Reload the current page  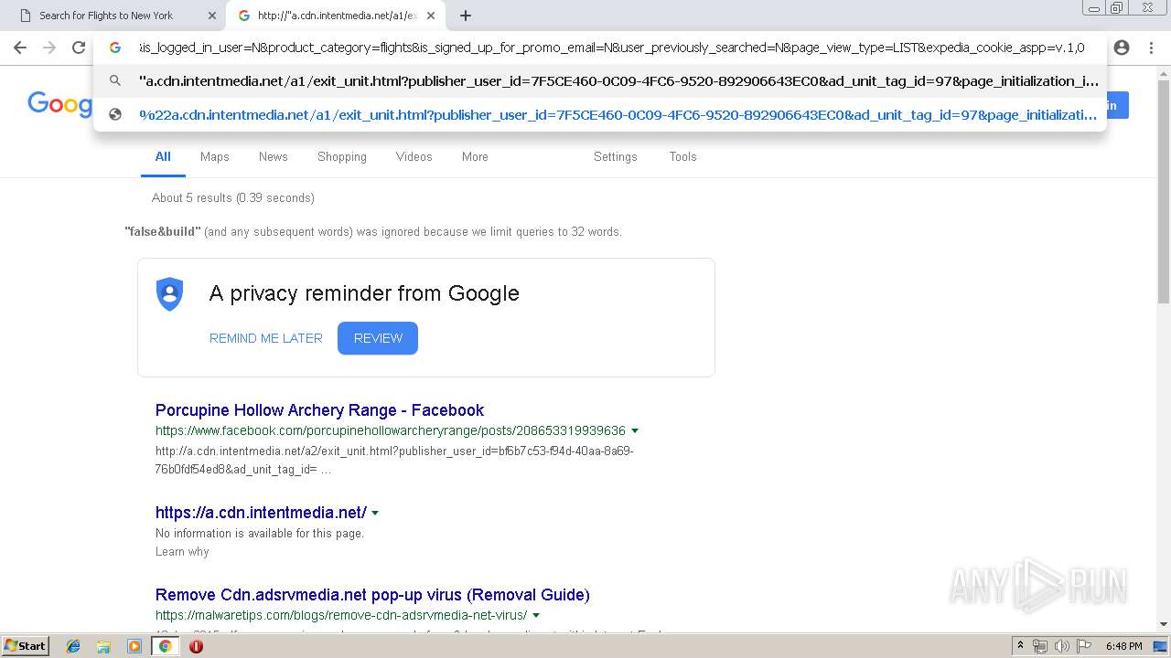tap(79, 48)
